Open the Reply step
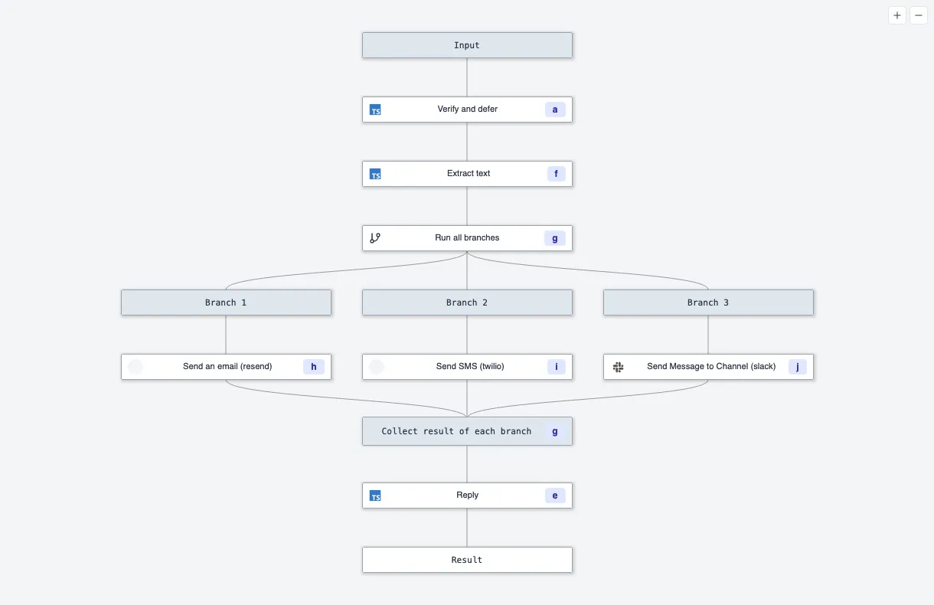Viewport: 934px width, 605px height. [x=467, y=495]
